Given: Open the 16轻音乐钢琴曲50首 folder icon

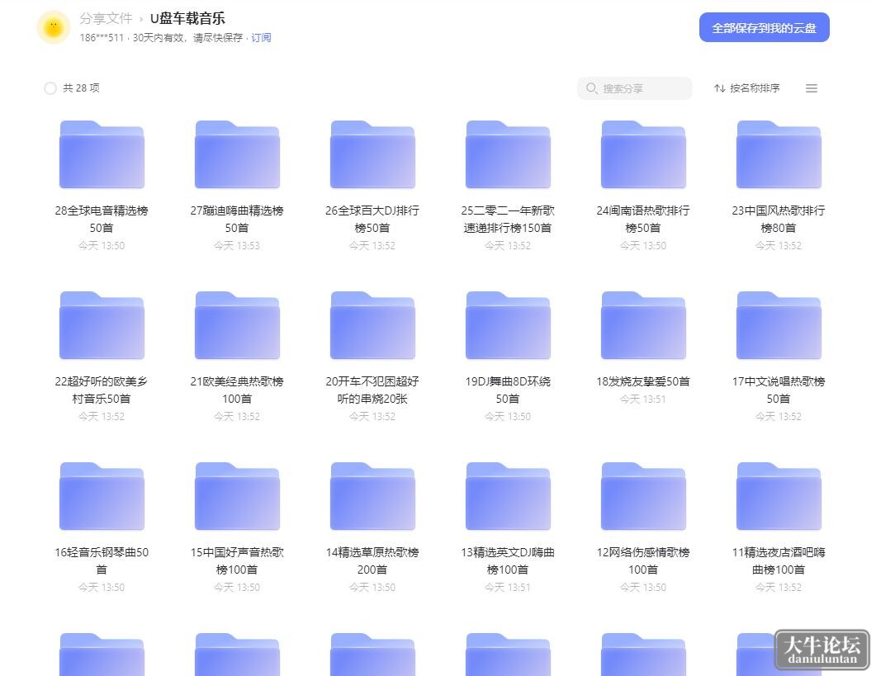Looking at the screenshot, I should click(102, 496).
